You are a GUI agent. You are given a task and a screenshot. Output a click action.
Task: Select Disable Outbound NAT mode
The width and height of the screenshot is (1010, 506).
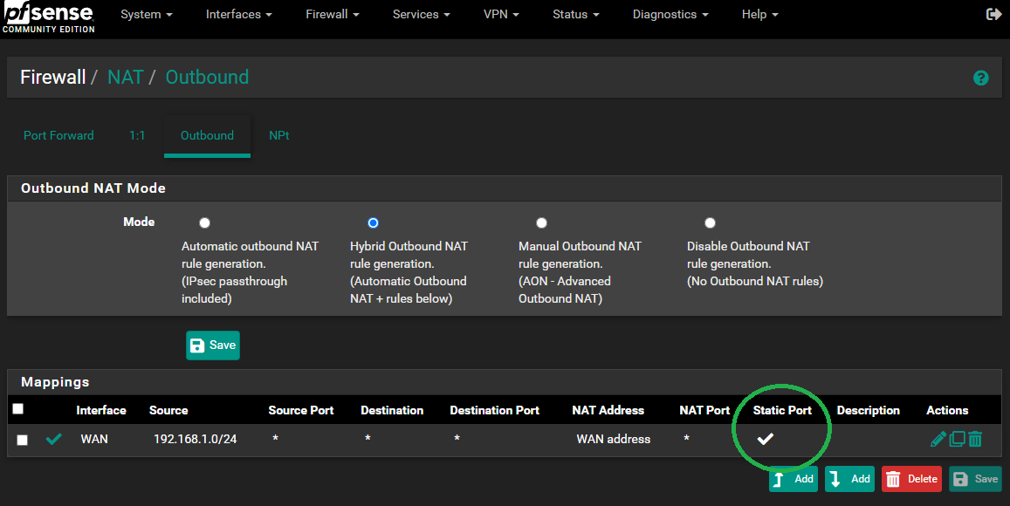click(710, 222)
